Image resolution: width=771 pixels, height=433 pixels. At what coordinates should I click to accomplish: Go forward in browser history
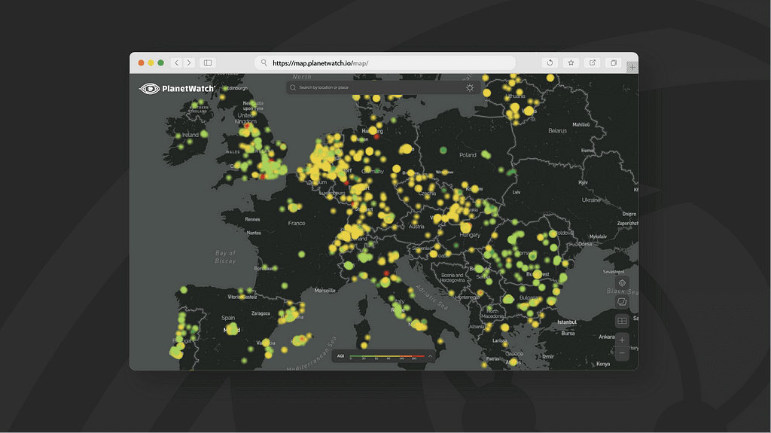(x=189, y=63)
